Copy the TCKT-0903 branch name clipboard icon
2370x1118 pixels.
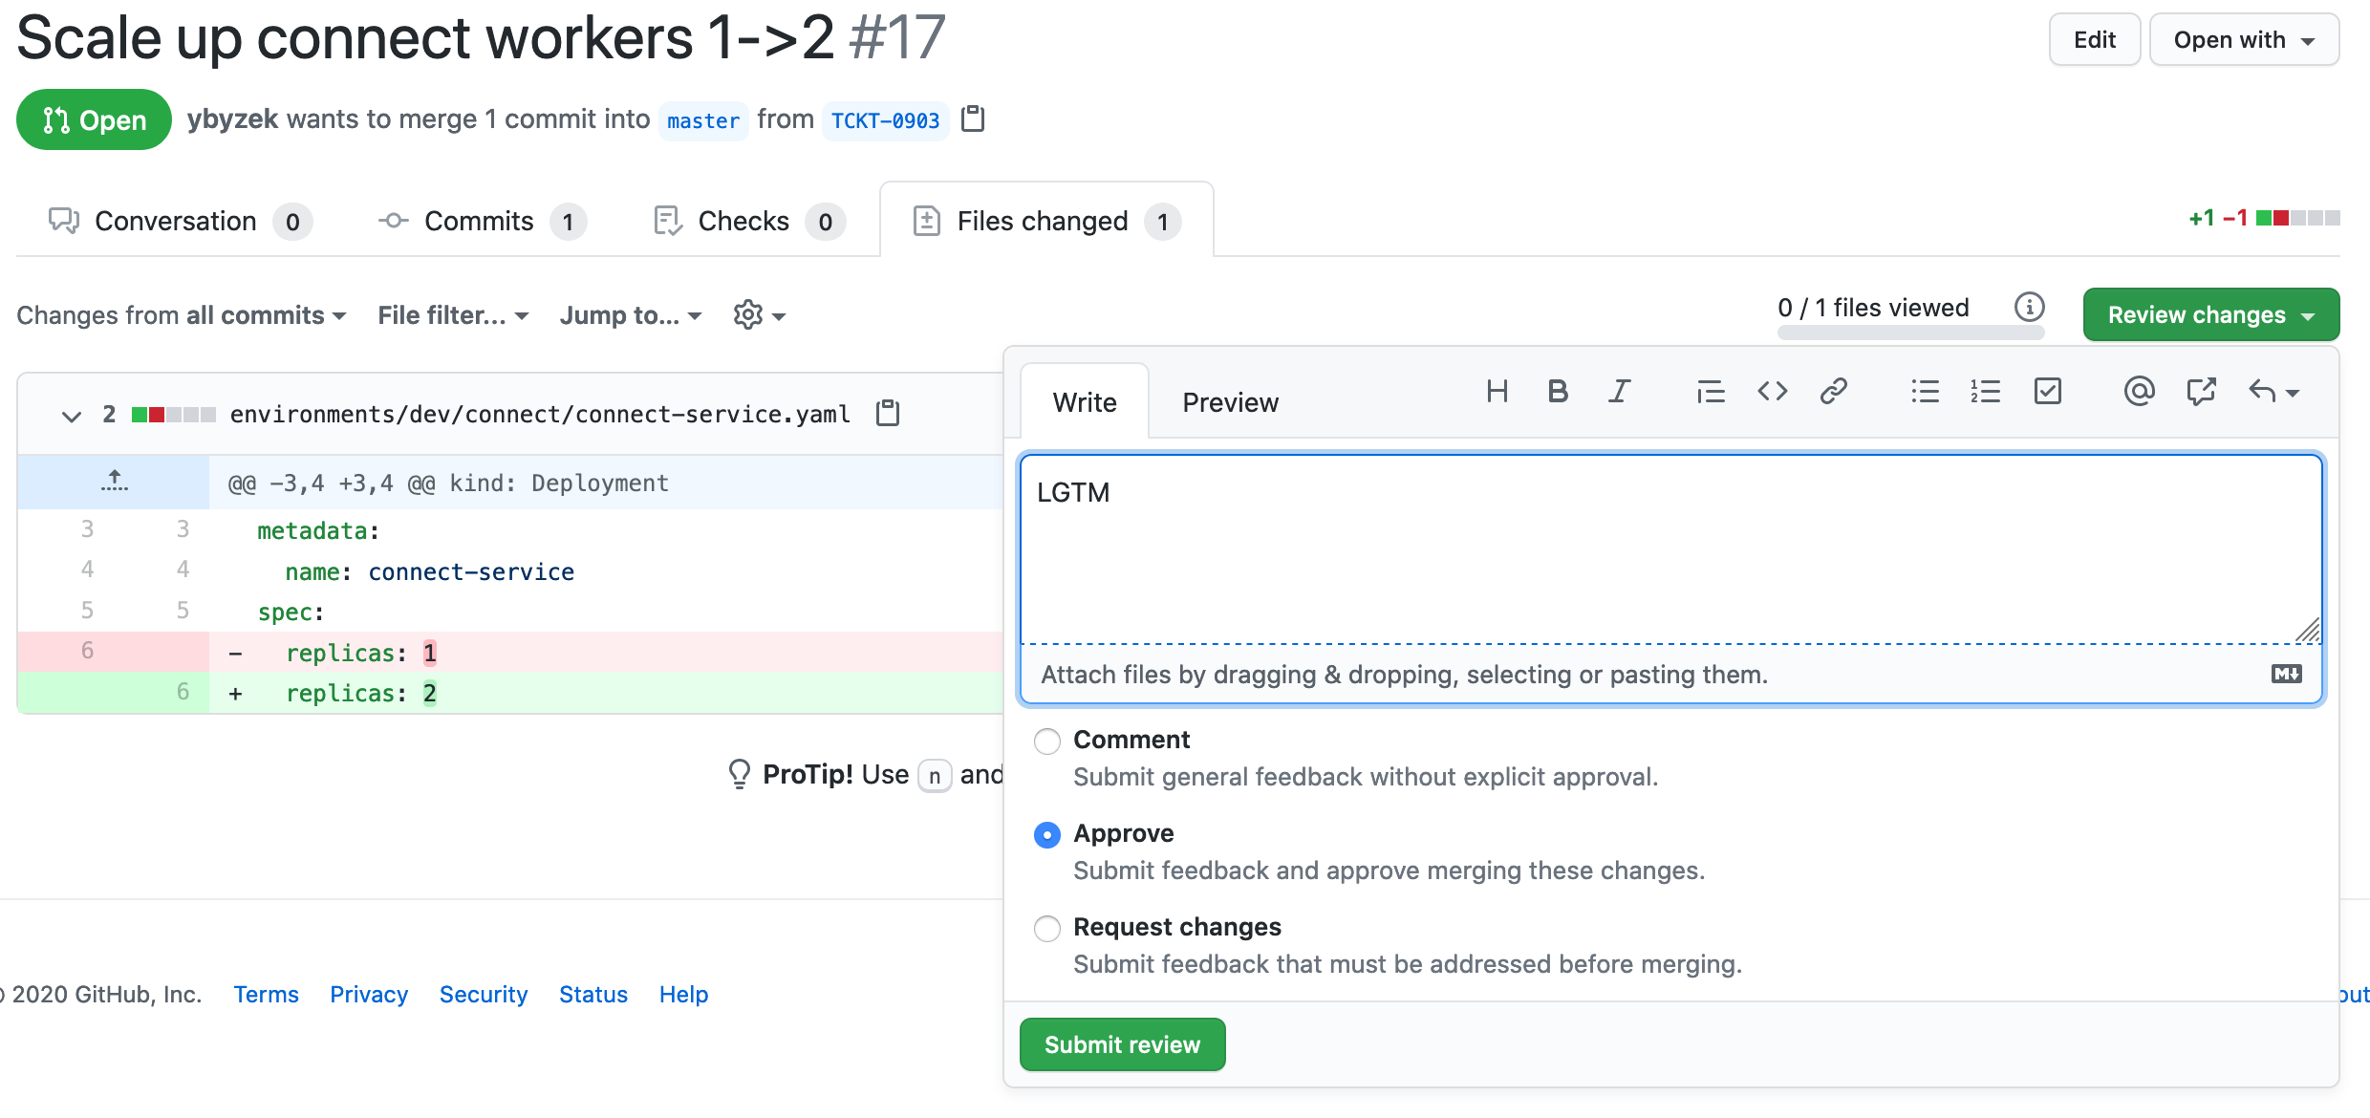click(973, 118)
